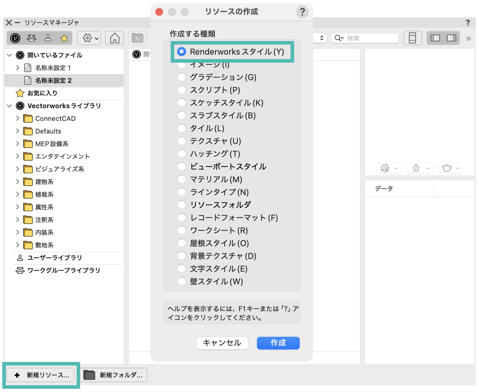Expand the Defaults folder
The image size is (479, 392).
(17, 131)
